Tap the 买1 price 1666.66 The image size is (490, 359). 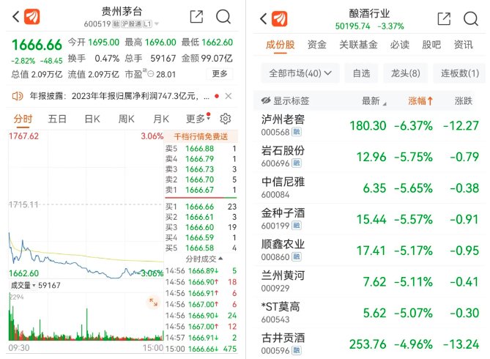pyautogui.click(x=199, y=207)
